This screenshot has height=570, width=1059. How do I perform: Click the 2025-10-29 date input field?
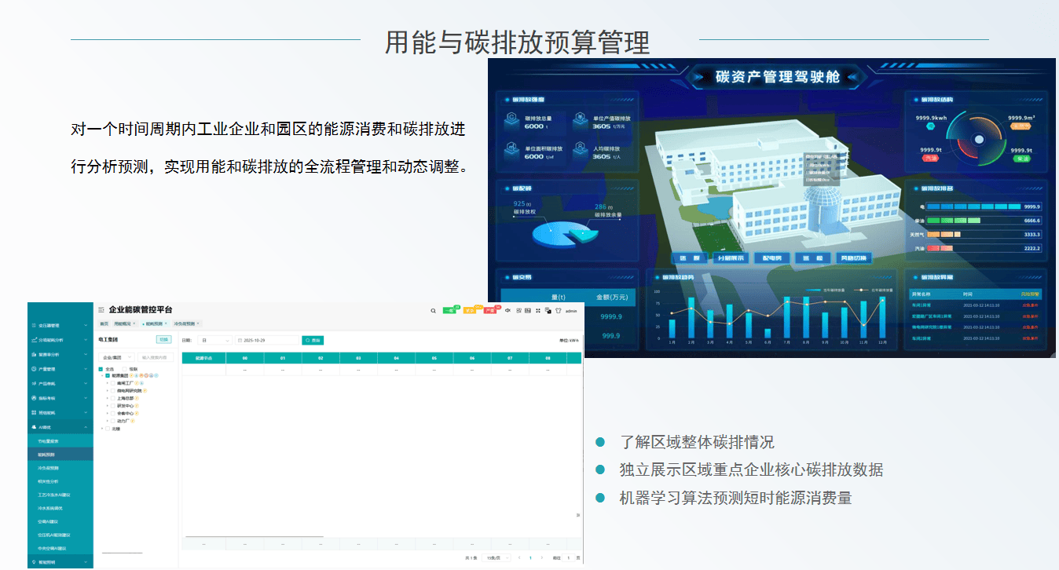267,341
